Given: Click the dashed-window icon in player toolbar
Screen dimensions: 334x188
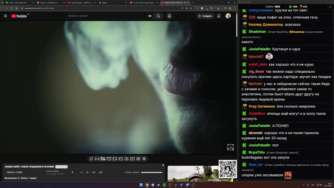Looking at the screenshot, I should point(121,159).
